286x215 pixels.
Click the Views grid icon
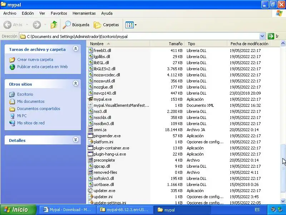click(129, 25)
